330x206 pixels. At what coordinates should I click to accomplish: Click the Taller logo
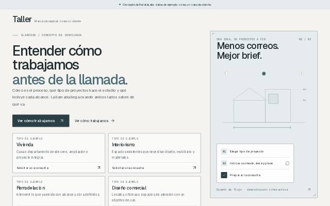[22, 20]
